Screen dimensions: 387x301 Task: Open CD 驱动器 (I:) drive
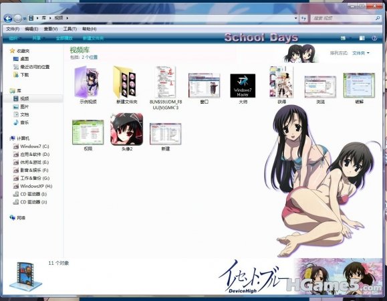(30, 194)
